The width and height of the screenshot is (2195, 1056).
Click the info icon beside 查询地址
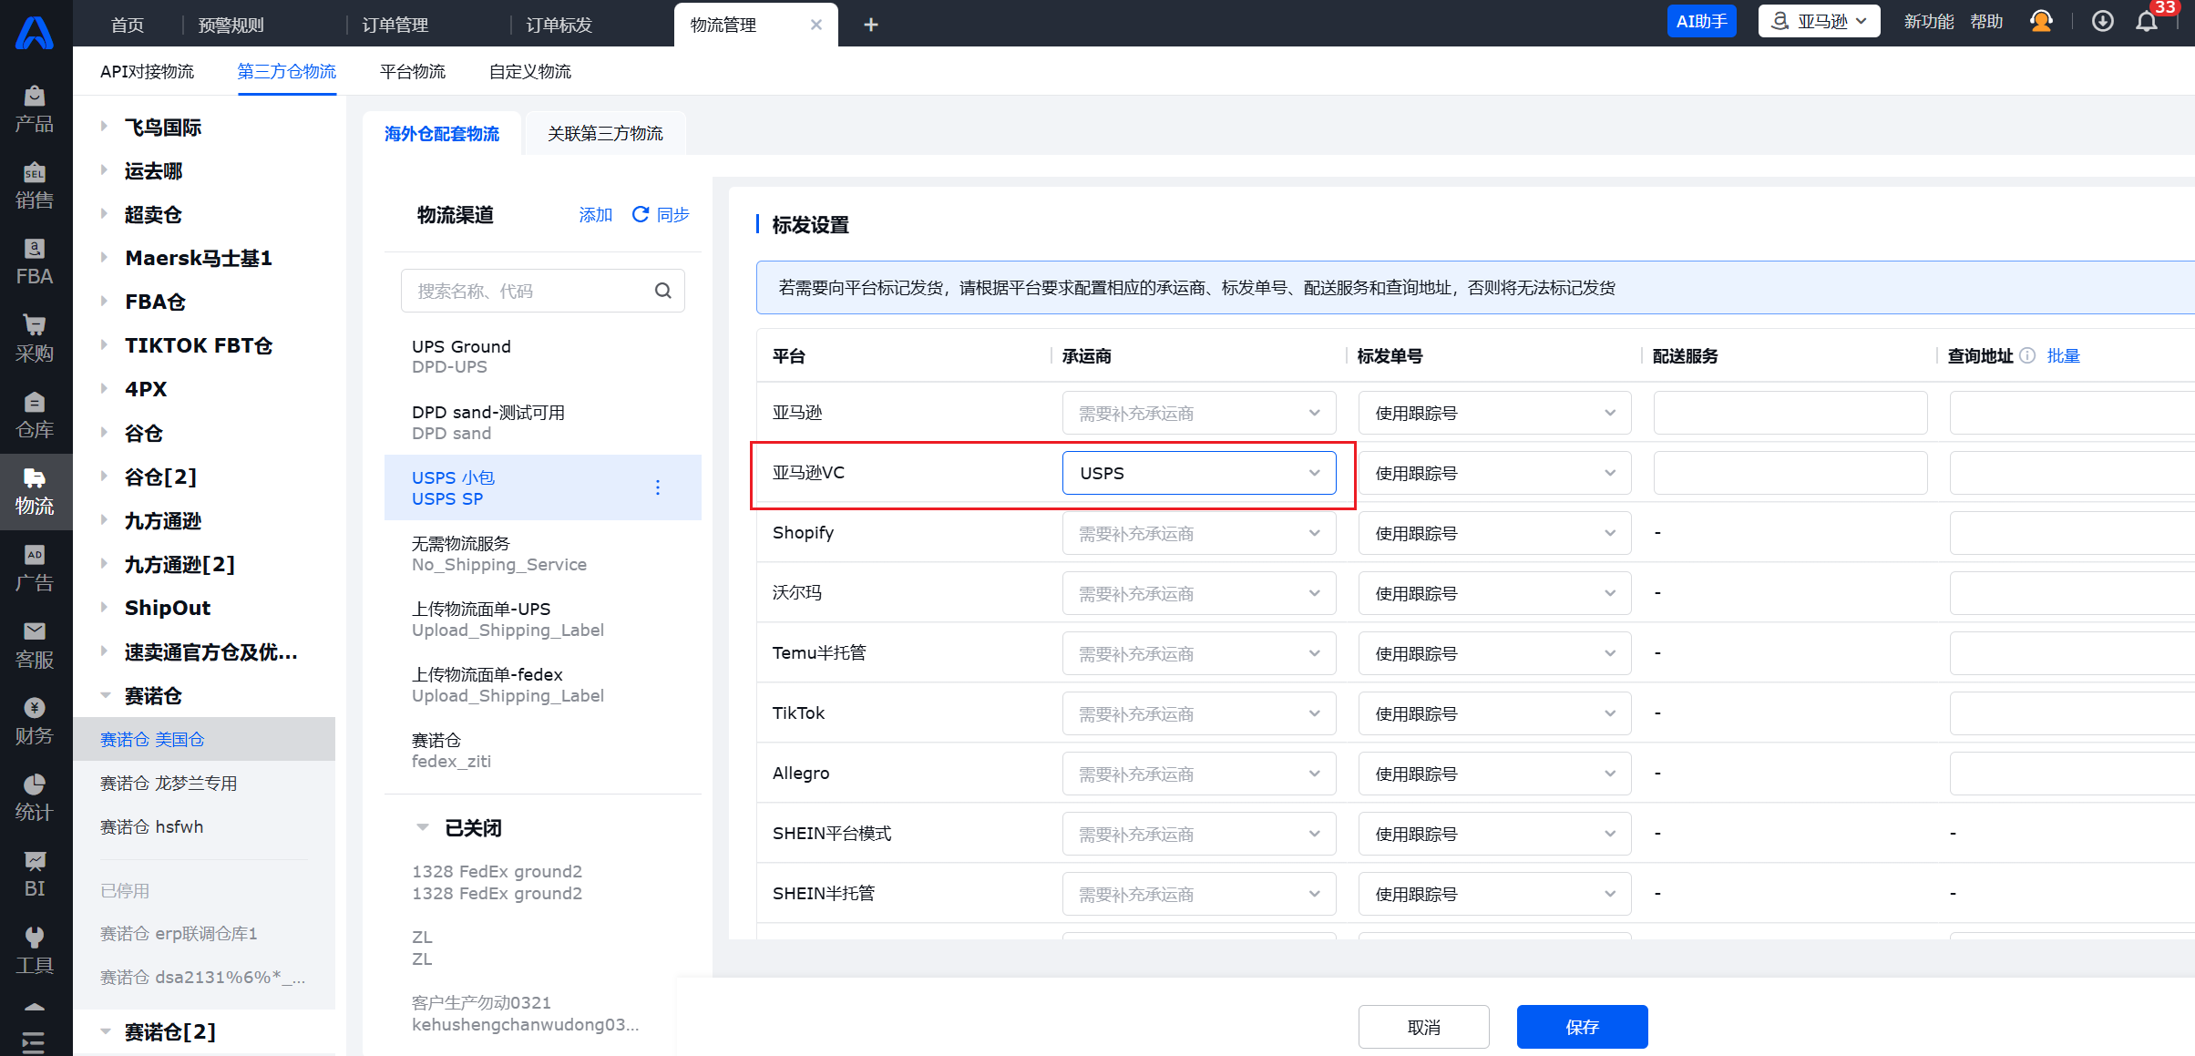pos(2027,355)
